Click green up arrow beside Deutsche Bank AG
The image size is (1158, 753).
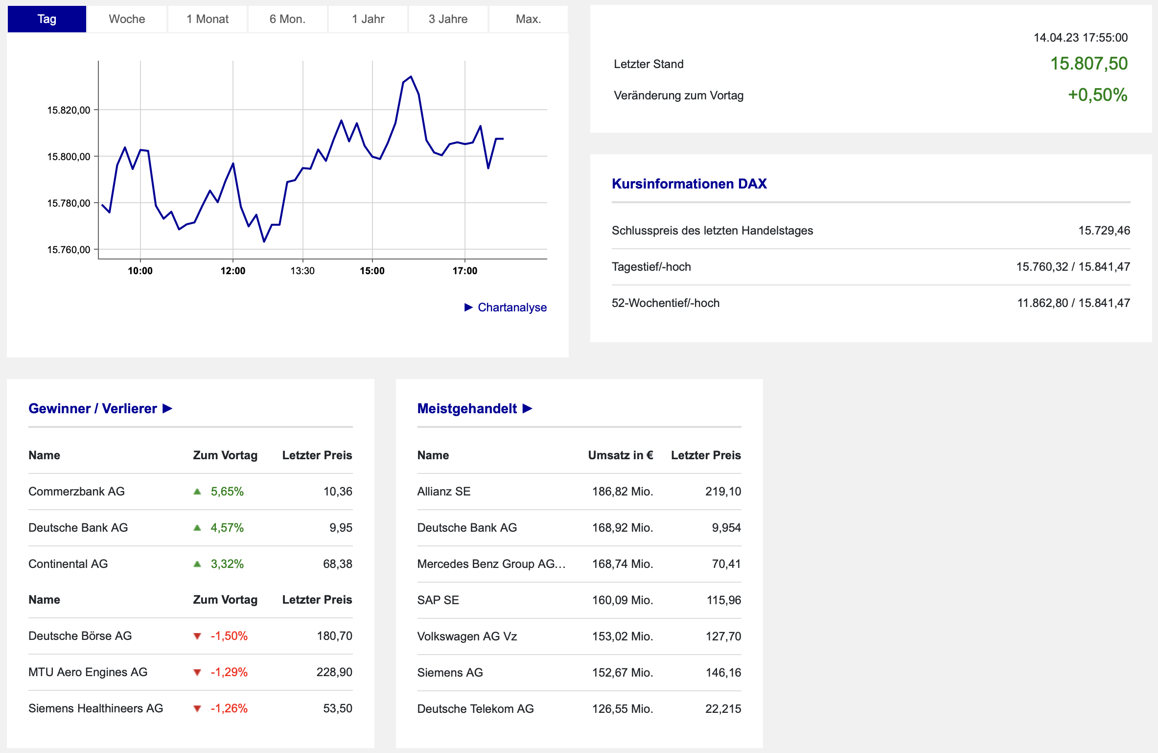(x=197, y=528)
